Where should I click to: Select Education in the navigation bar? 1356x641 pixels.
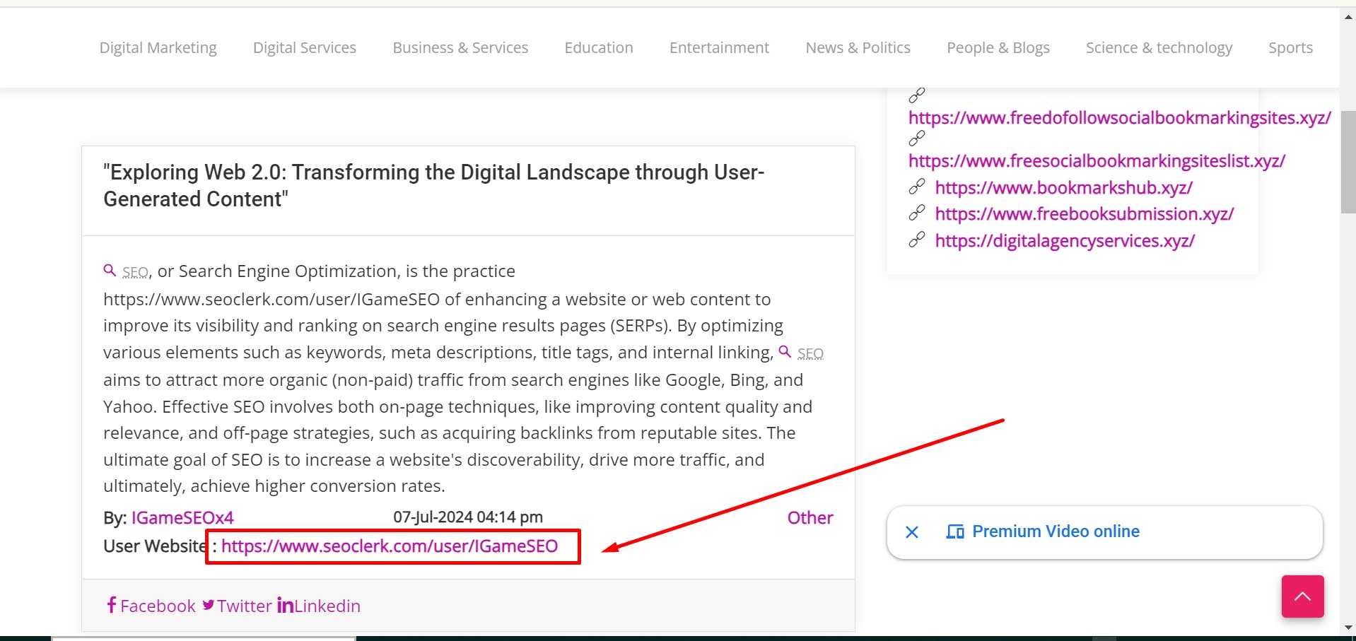pyautogui.click(x=599, y=47)
